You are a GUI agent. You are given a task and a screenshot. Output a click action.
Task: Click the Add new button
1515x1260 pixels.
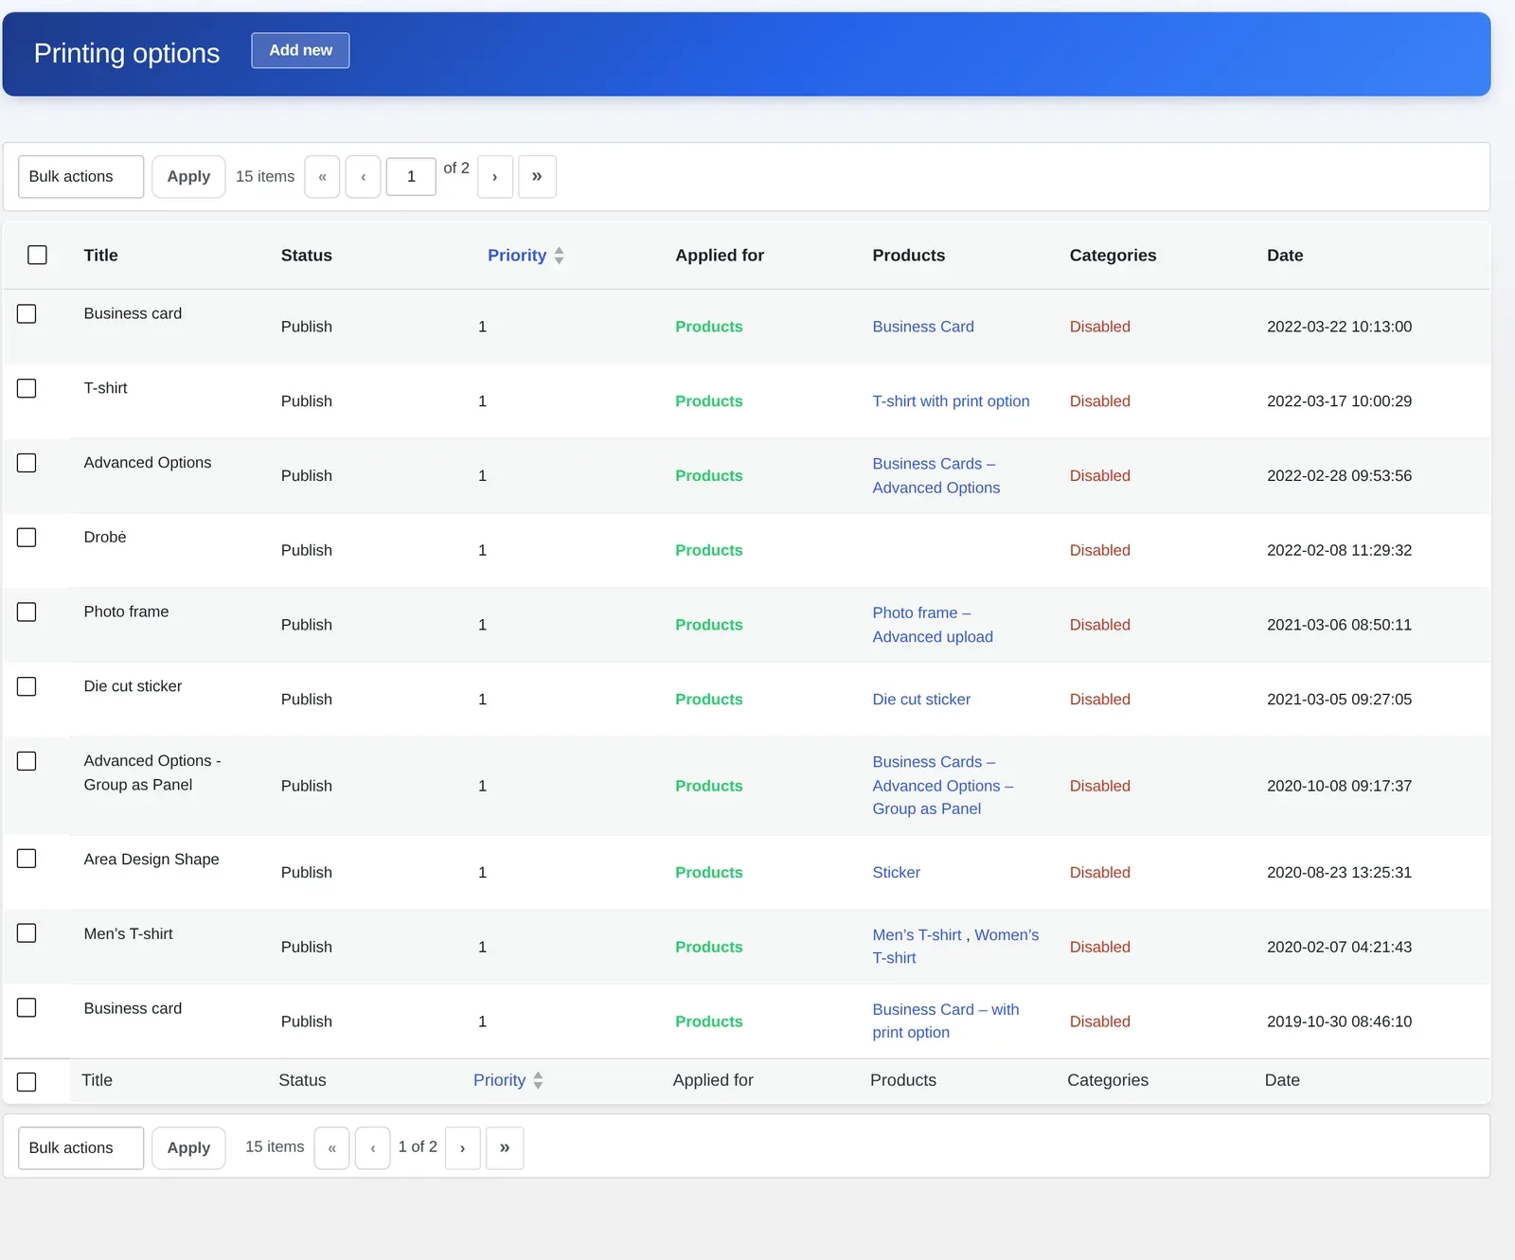click(300, 50)
